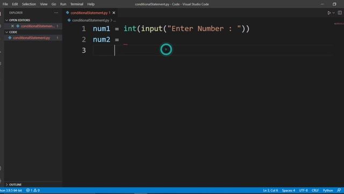344x194 pixels.
Task: Minimize the VS Code window
Action: [x=322, y=4]
